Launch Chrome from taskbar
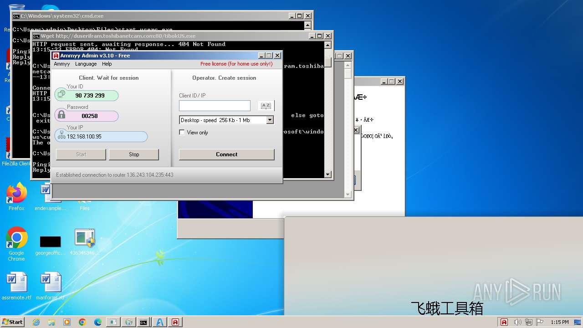583x328 pixels. [x=82, y=322]
